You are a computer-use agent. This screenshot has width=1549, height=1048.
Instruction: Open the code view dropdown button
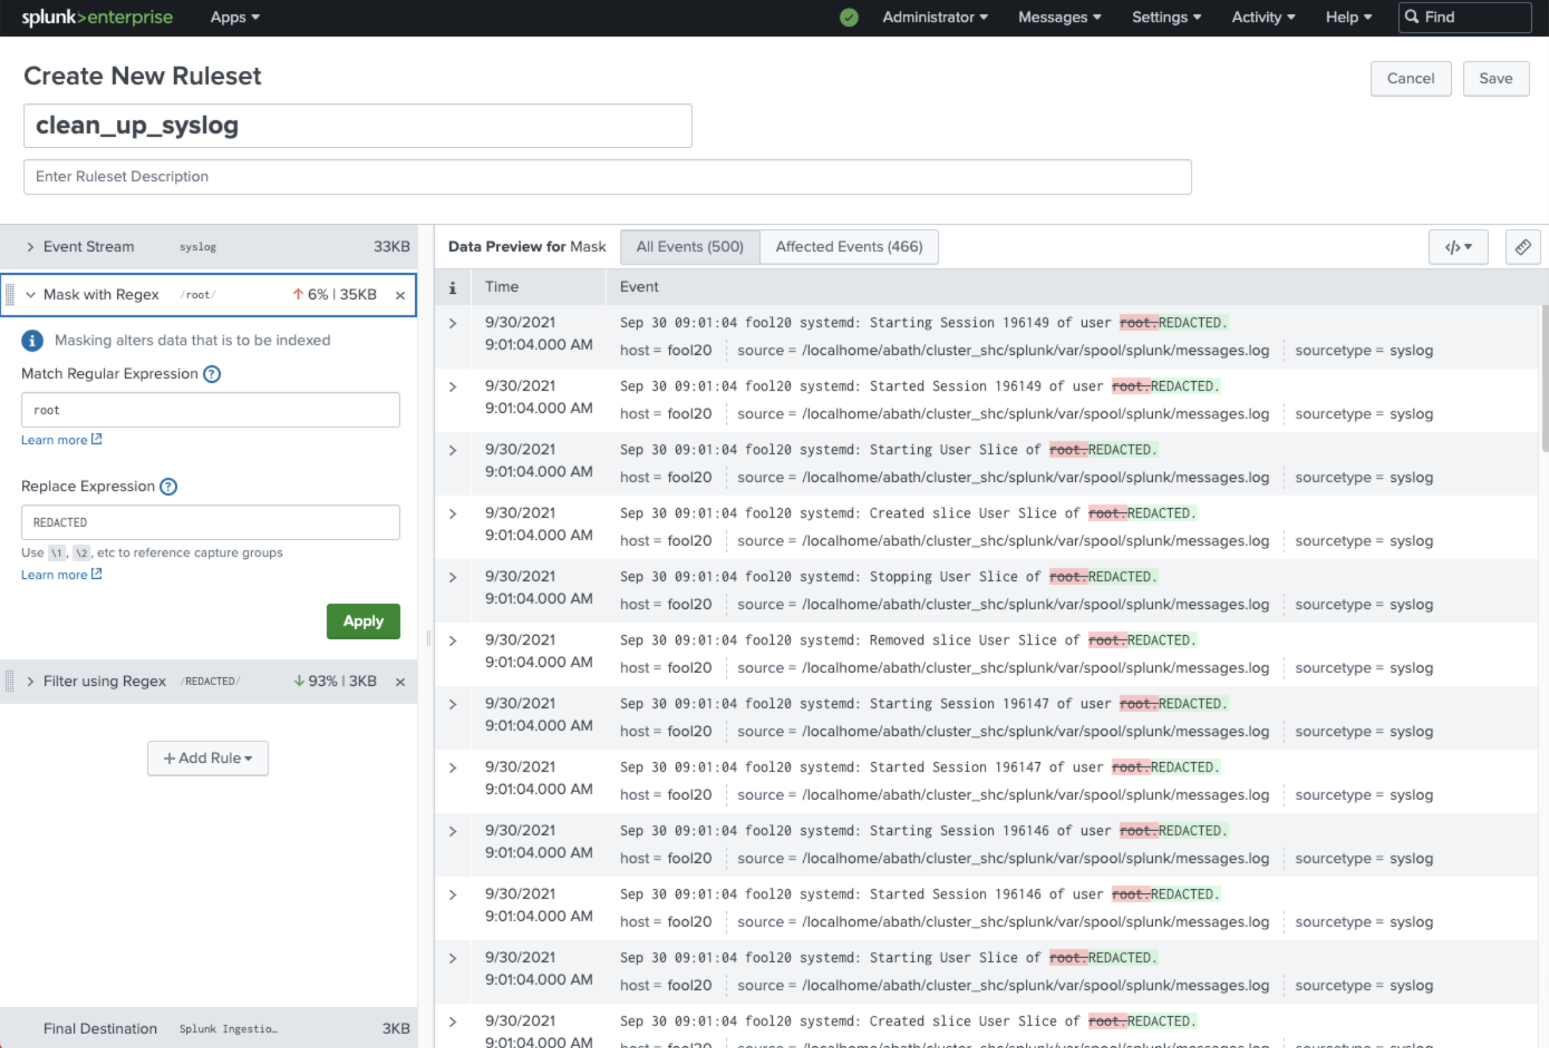[x=1458, y=247]
